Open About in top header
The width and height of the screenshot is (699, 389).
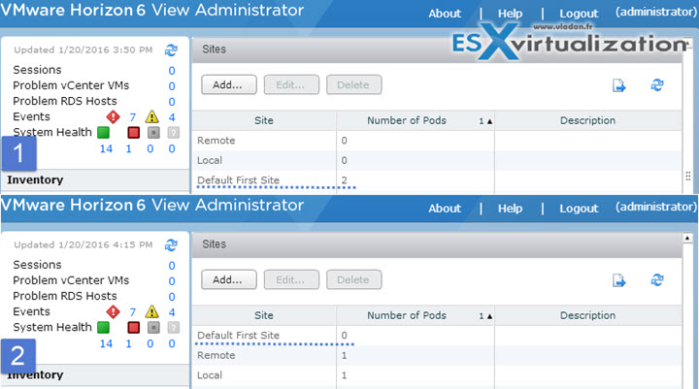coord(445,14)
